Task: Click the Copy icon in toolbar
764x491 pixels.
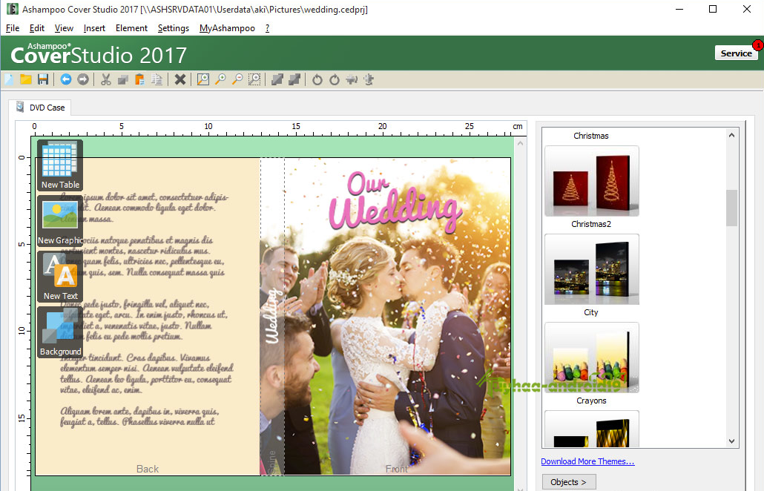Action: click(123, 79)
